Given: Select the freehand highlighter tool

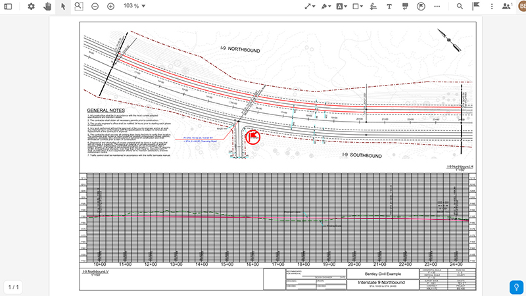Looking at the screenshot, I should point(324,7).
